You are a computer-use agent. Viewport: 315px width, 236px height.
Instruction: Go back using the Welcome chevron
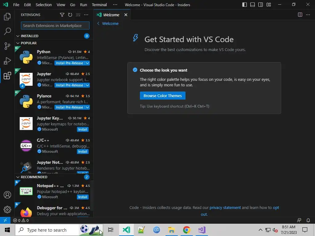[98, 23]
